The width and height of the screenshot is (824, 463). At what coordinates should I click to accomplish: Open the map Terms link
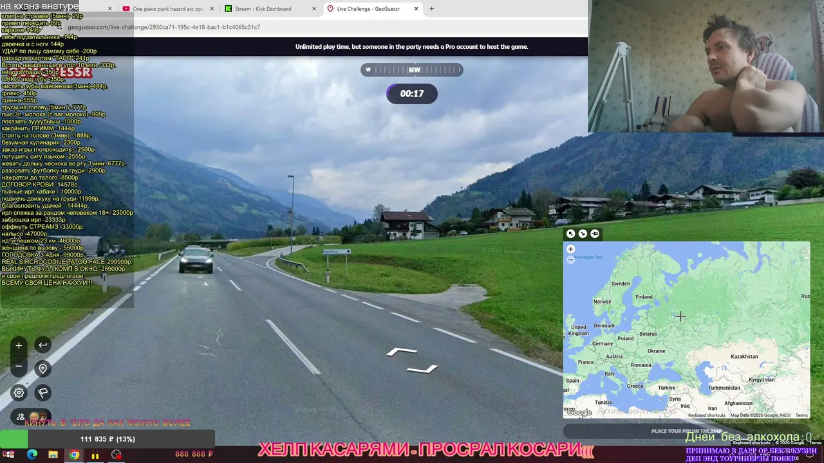pyautogui.click(x=801, y=415)
